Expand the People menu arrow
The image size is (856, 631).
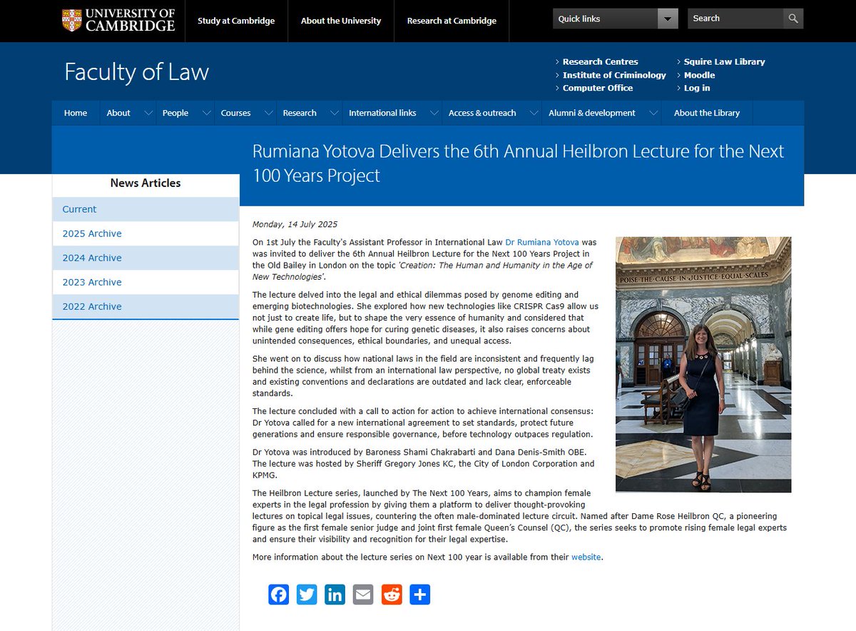point(207,113)
